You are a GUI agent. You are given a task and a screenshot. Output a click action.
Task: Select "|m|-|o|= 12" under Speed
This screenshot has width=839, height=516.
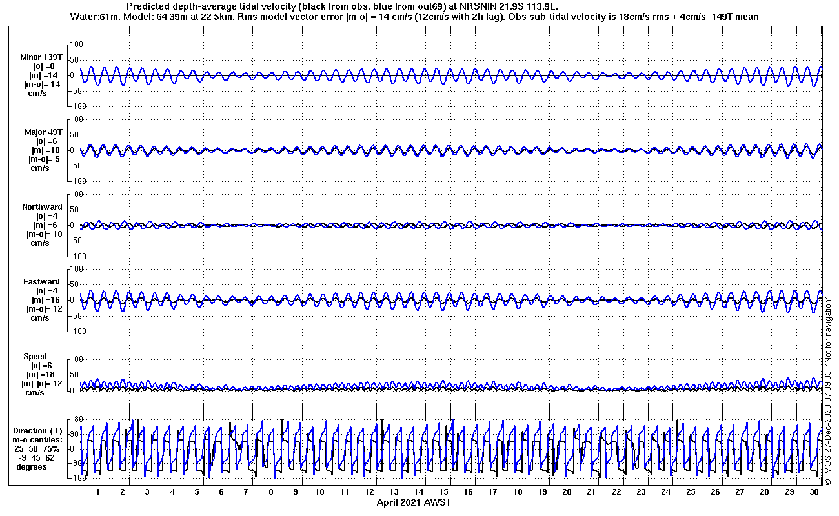(x=42, y=384)
